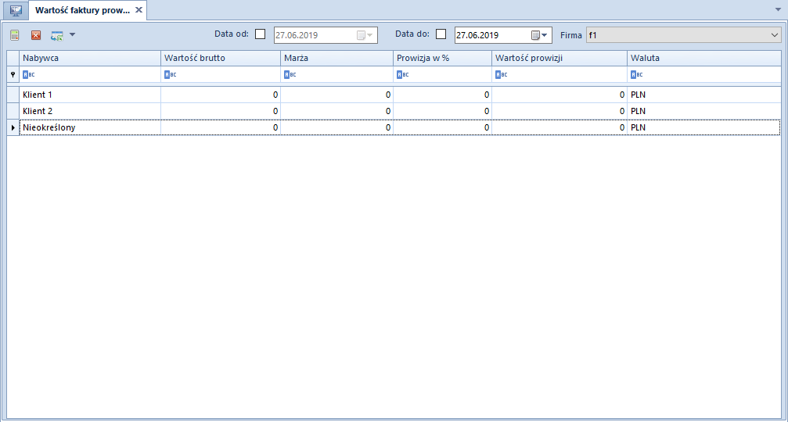This screenshot has height=422, width=788.
Task: Enable the Data do checkbox
Action: pyautogui.click(x=441, y=34)
